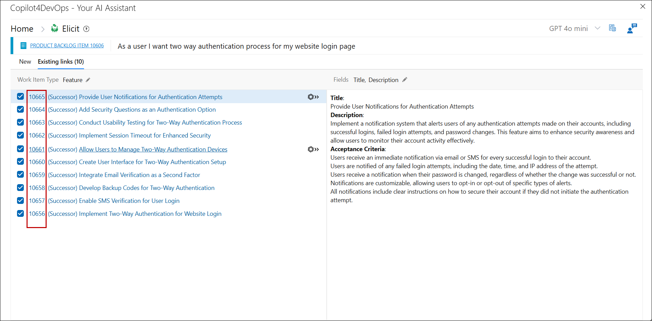Open PRODUCT BACKLOG ITEM 10606 link
Image resolution: width=652 pixels, height=321 pixels.
(x=67, y=46)
